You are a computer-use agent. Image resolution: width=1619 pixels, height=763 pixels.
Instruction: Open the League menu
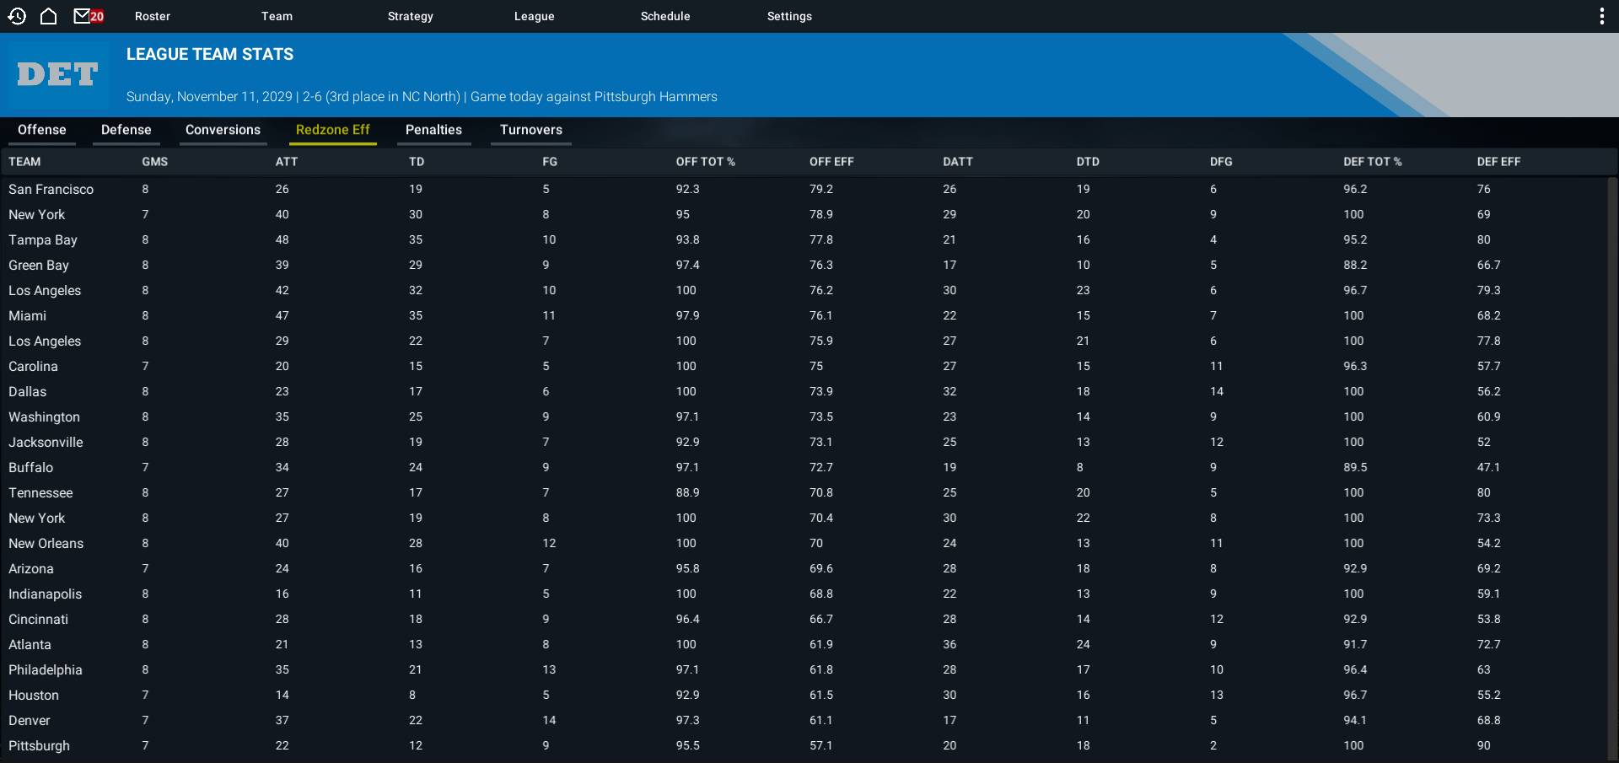(x=535, y=16)
